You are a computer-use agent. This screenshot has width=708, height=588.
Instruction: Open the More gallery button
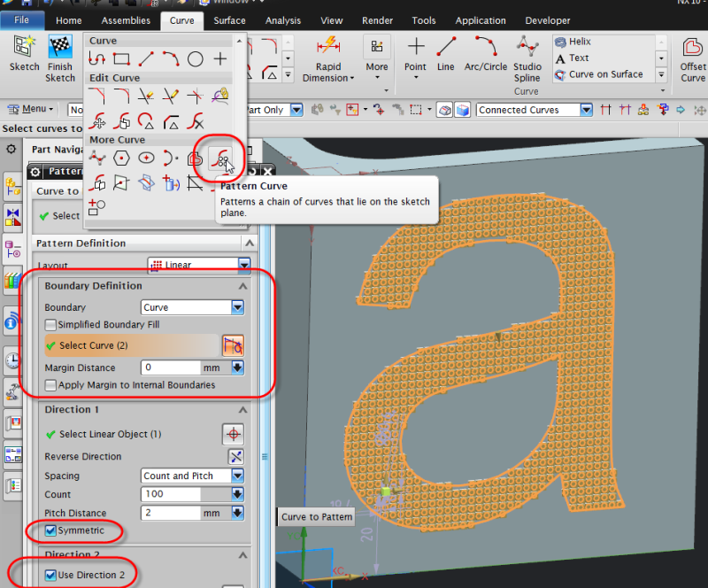377,58
